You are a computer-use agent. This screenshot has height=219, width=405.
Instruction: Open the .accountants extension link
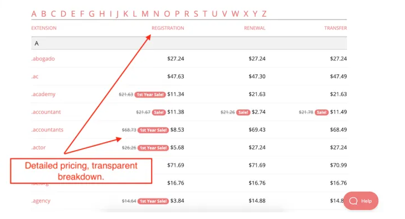pyautogui.click(x=47, y=130)
